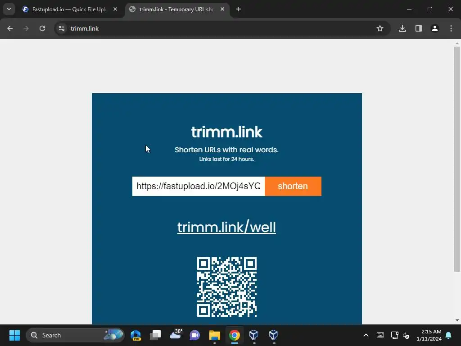Click the orange shorten button

293,186
